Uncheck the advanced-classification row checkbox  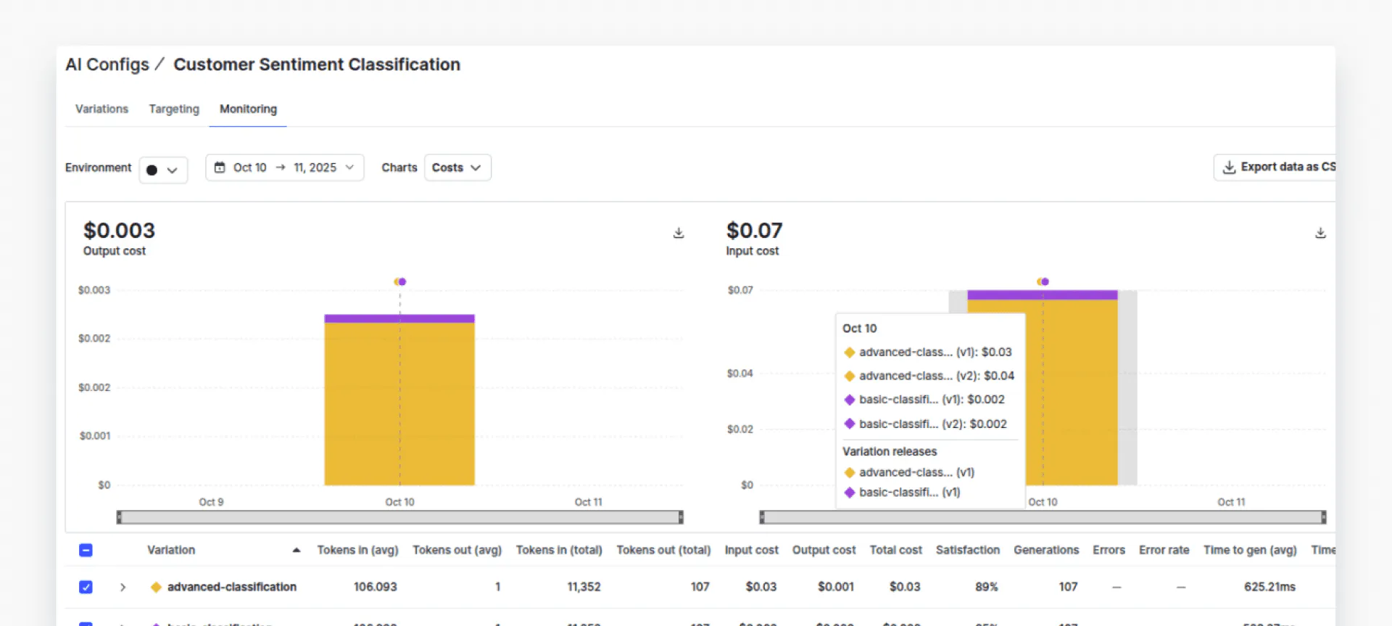tap(86, 587)
